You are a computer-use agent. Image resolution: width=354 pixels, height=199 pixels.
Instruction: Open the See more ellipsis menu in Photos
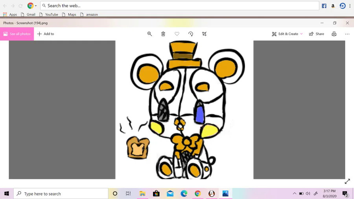347,34
